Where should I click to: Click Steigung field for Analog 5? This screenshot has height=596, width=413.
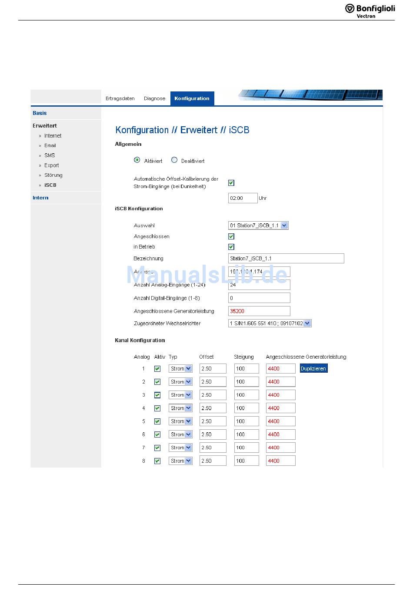246,421
